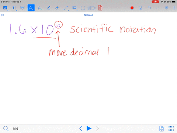Start playback with the play button
The height and width of the screenshot is (133, 177).
pyautogui.click(x=89, y=129)
